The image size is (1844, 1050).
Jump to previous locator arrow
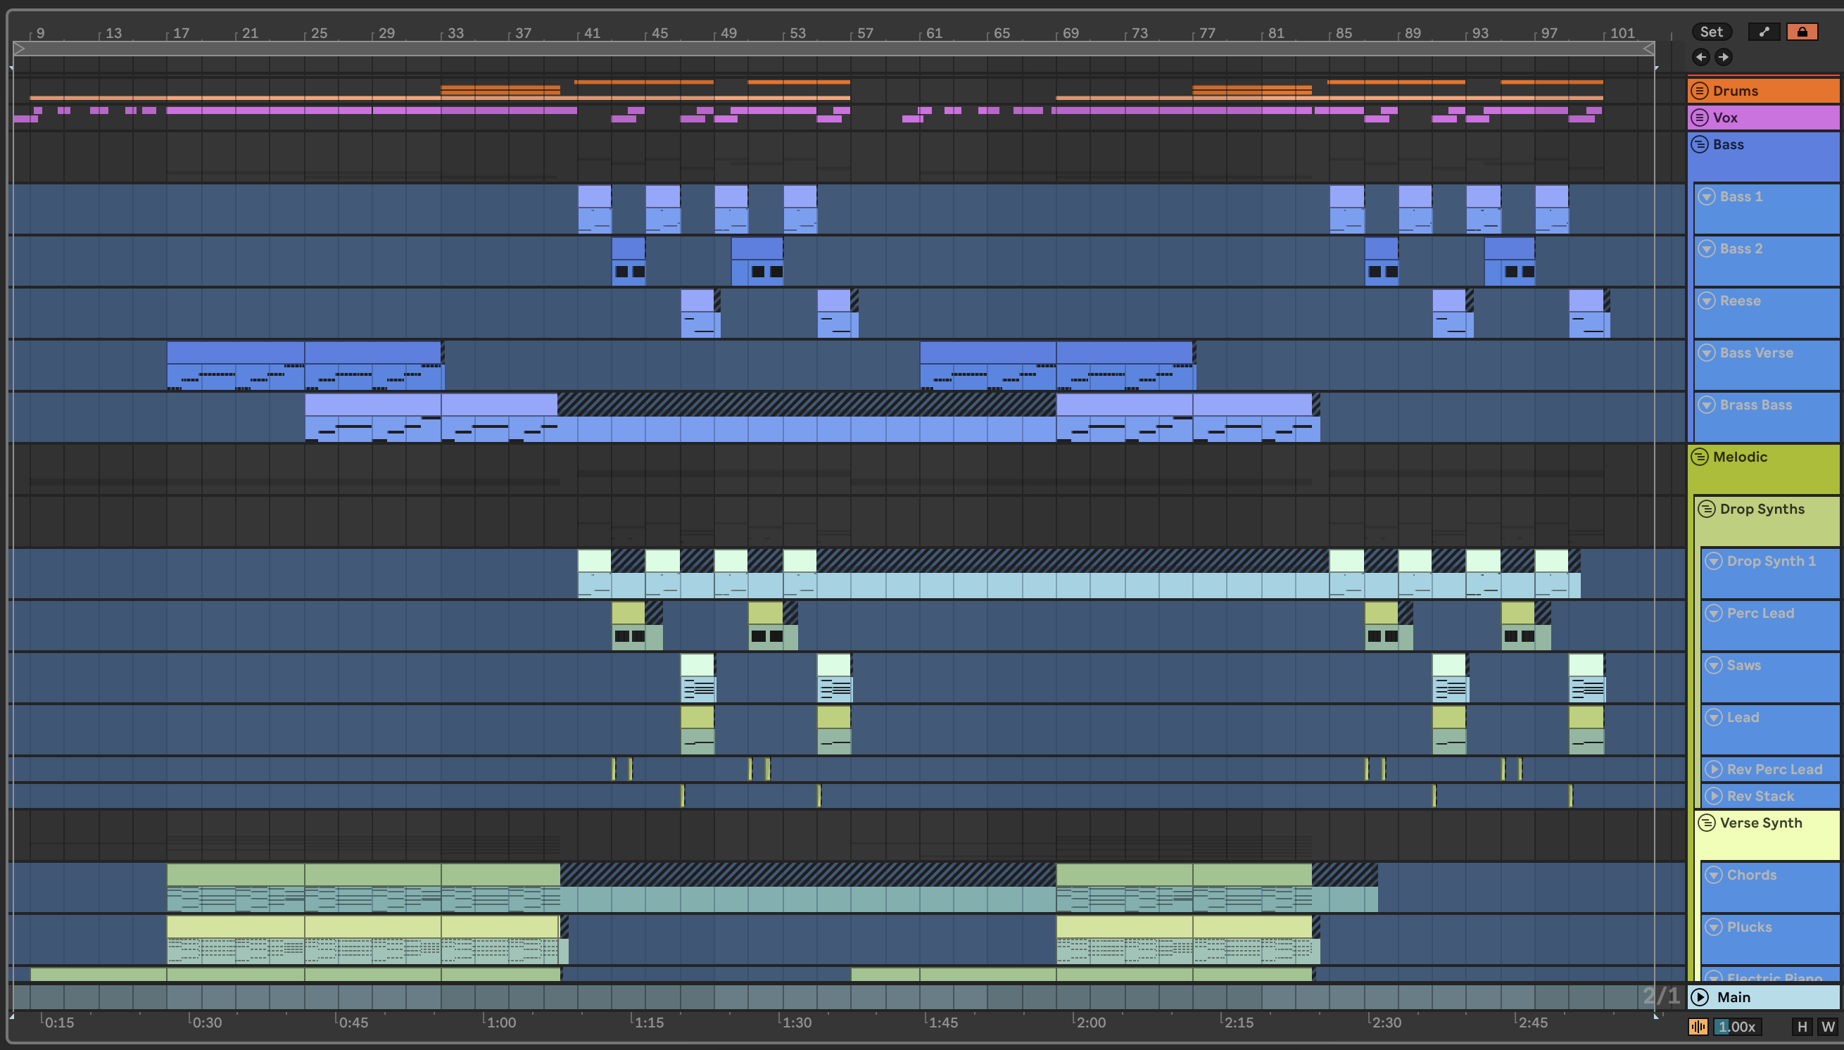1700,57
